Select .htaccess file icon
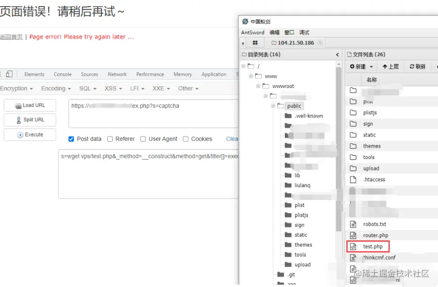This screenshot has height=287, width=438. pos(353,180)
